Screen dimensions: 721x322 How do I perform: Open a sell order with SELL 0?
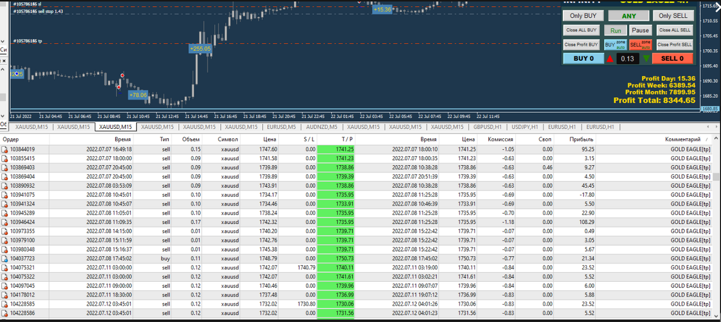(x=672, y=59)
